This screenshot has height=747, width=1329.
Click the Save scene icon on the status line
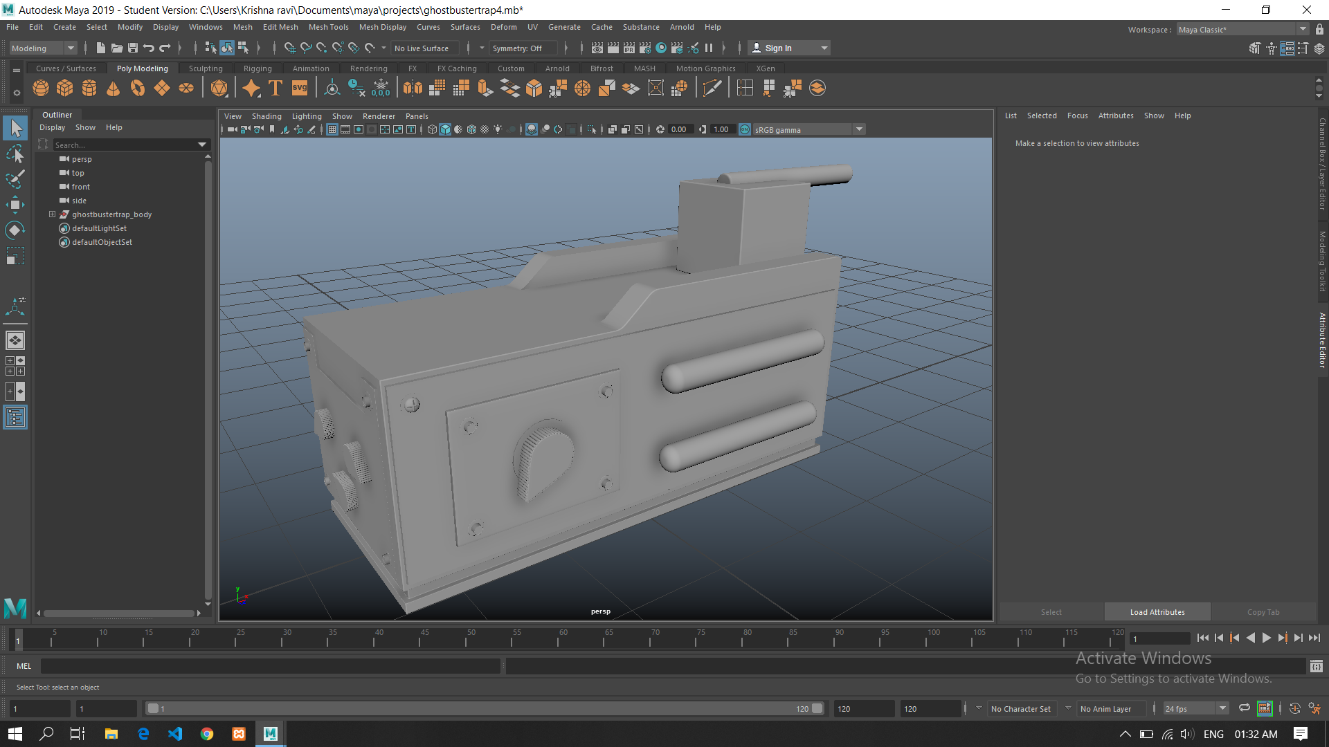click(133, 48)
